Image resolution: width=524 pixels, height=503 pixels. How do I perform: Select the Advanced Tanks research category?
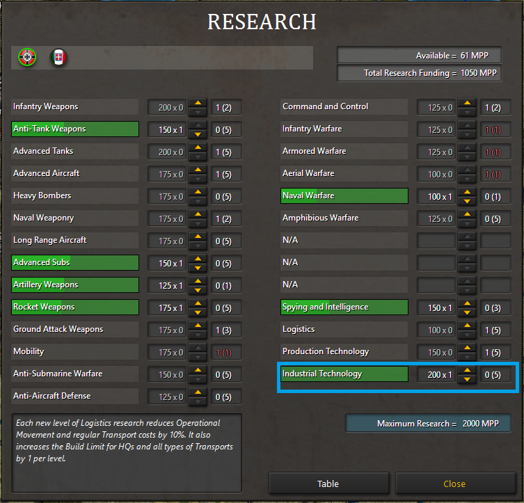pyautogui.click(x=75, y=151)
